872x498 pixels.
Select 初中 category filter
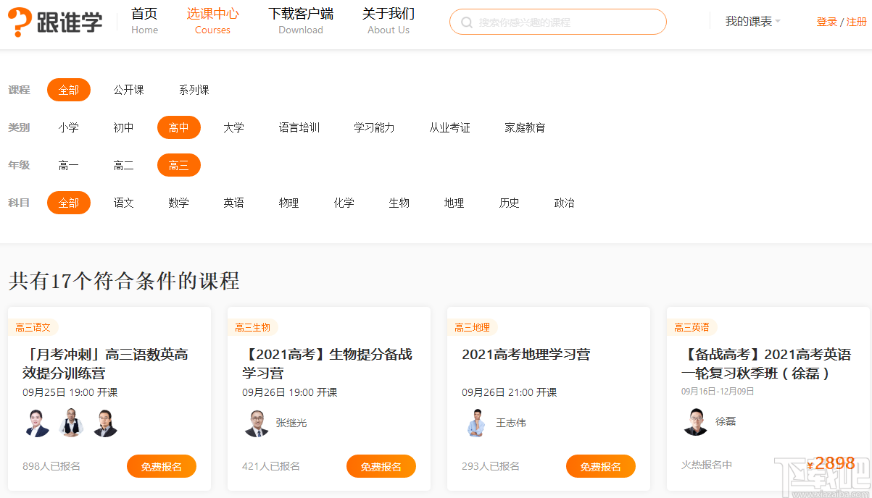point(124,127)
